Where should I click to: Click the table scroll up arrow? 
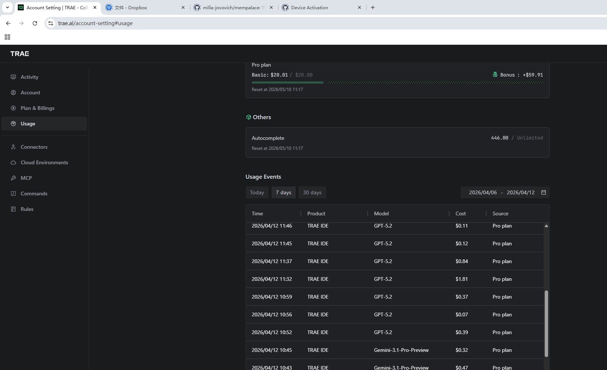tap(546, 226)
